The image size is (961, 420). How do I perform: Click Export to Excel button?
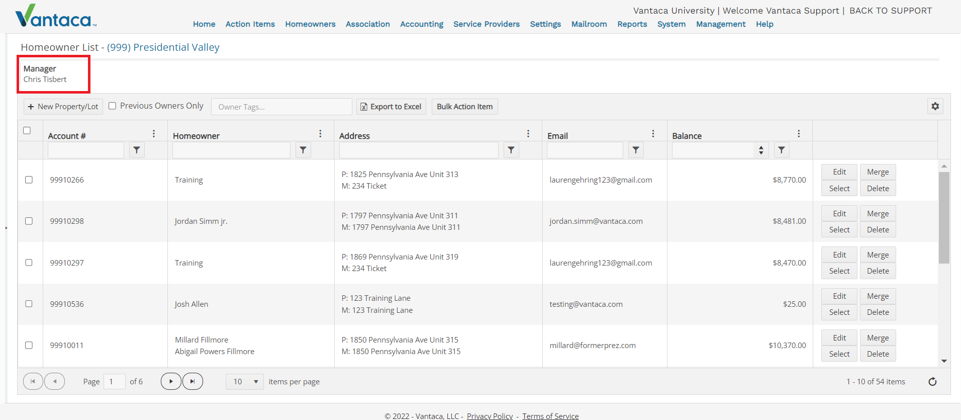[x=392, y=107]
